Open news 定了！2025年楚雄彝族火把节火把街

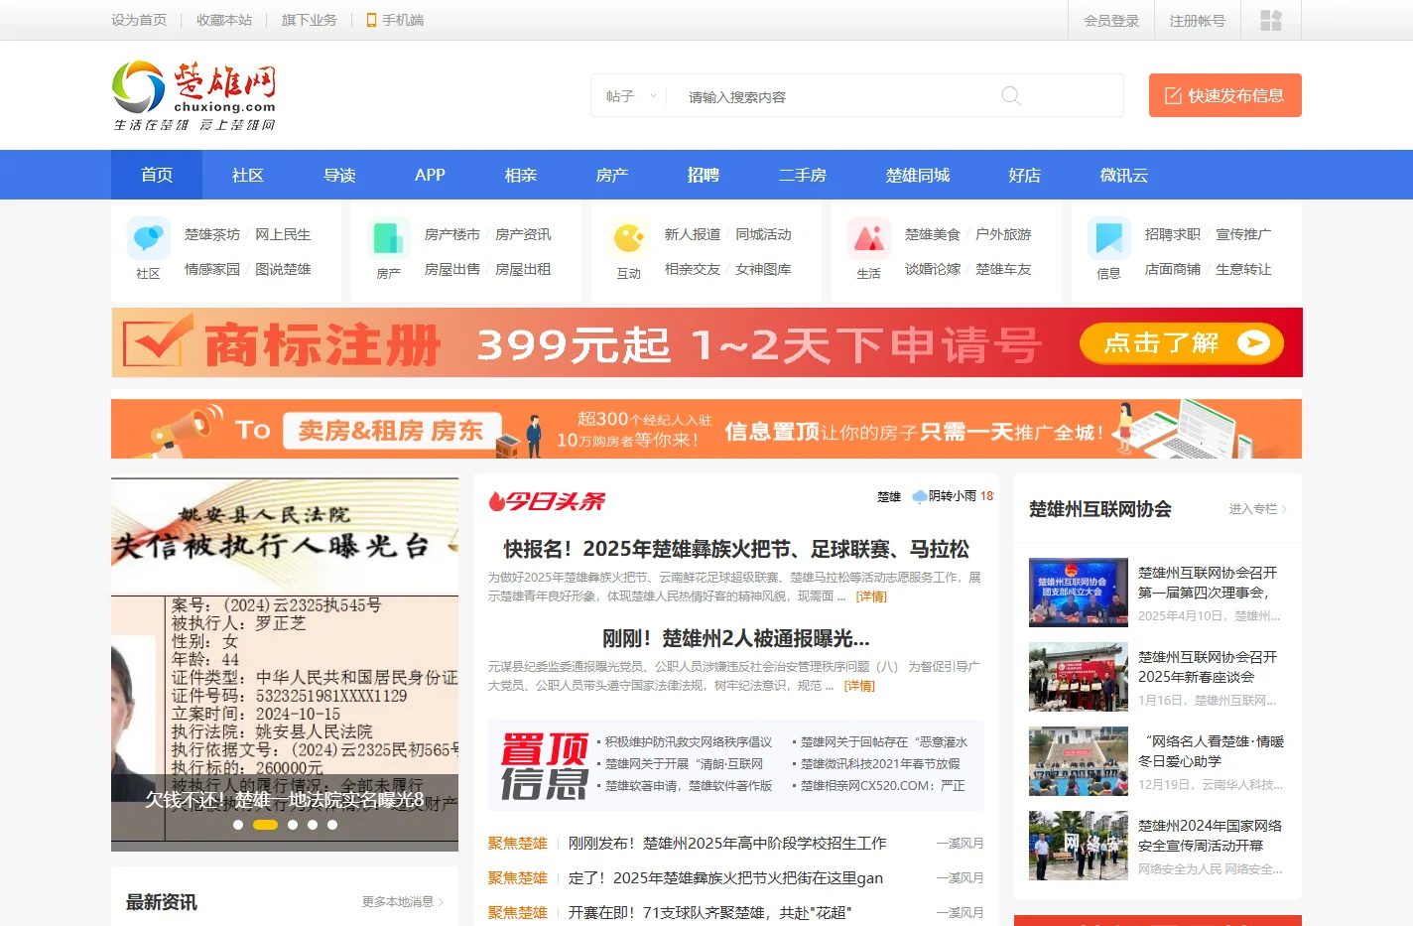725,878
